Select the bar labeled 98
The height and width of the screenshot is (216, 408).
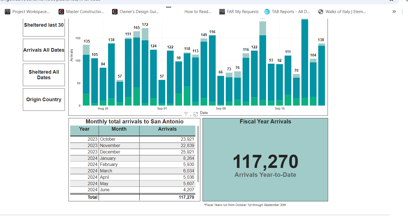coord(179,83)
